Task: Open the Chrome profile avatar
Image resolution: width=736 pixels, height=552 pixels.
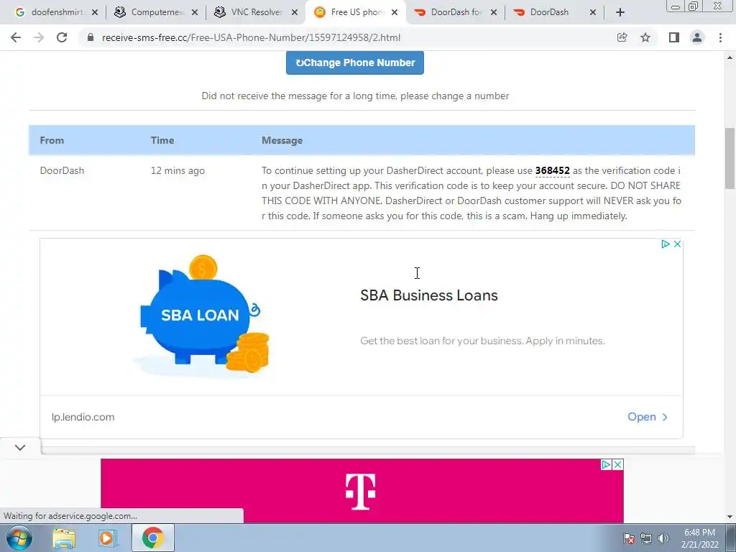Action: pyautogui.click(x=697, y=37)
